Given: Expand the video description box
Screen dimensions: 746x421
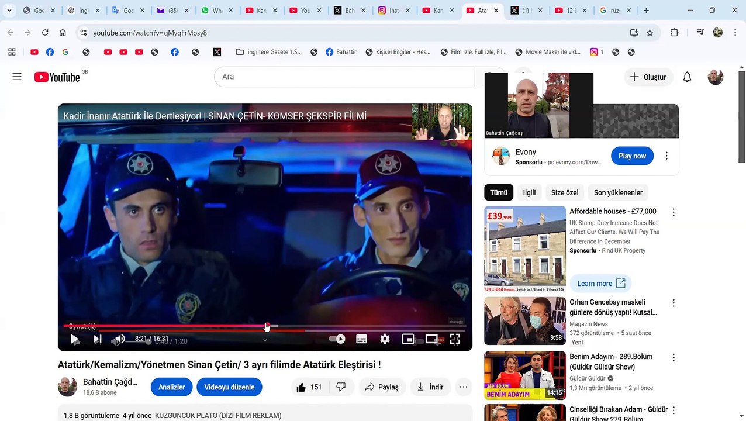Looking at the screenshot, I should tap(265, 413).
